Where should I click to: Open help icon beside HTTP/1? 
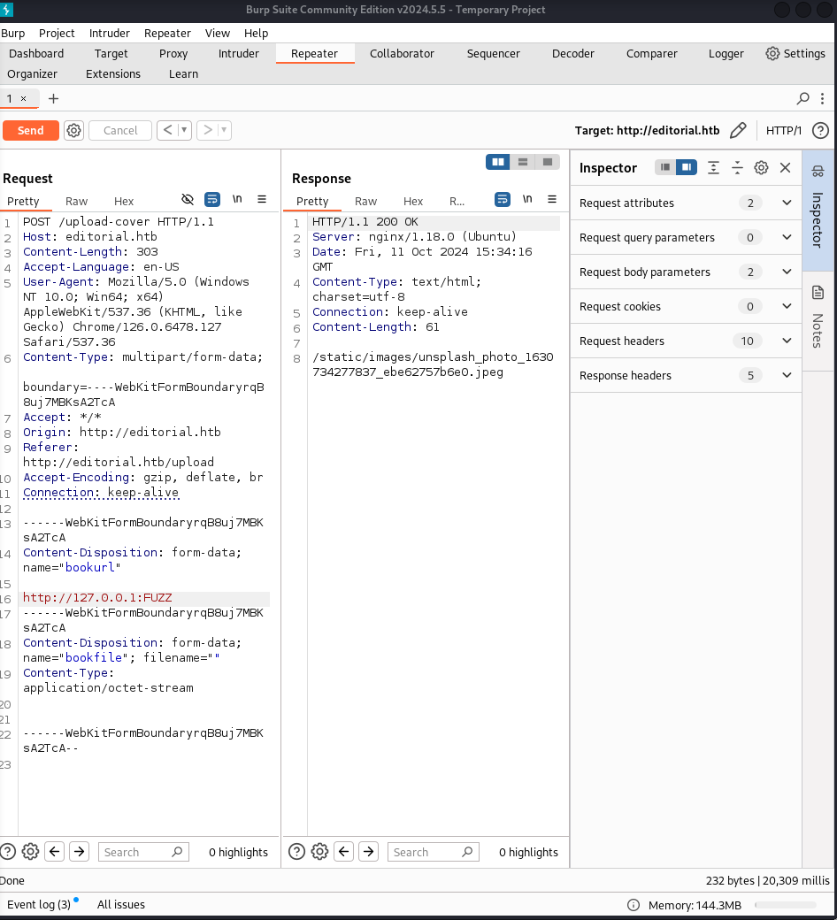point(820,130)
